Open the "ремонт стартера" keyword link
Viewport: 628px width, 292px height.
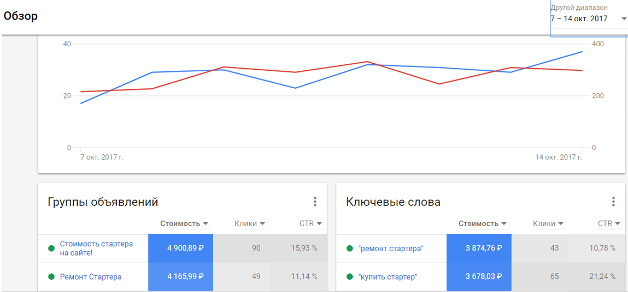(x=391, y=248)
